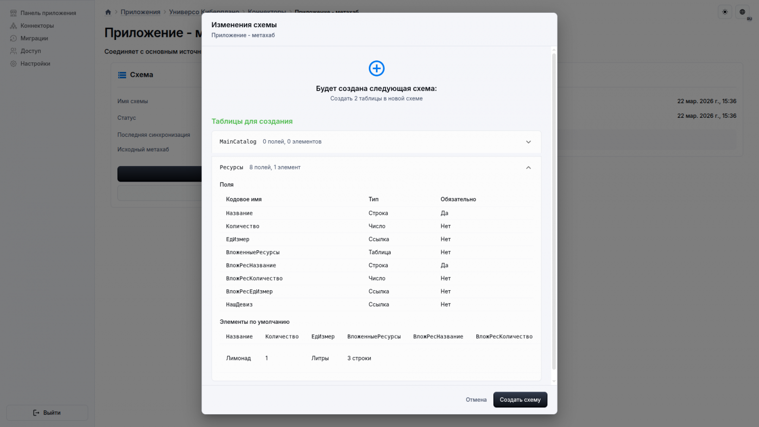The height and width of the screenshot is (427, 759).
Task: Click the ВложРесНазвание field row
Action: [x=377, y=266]
